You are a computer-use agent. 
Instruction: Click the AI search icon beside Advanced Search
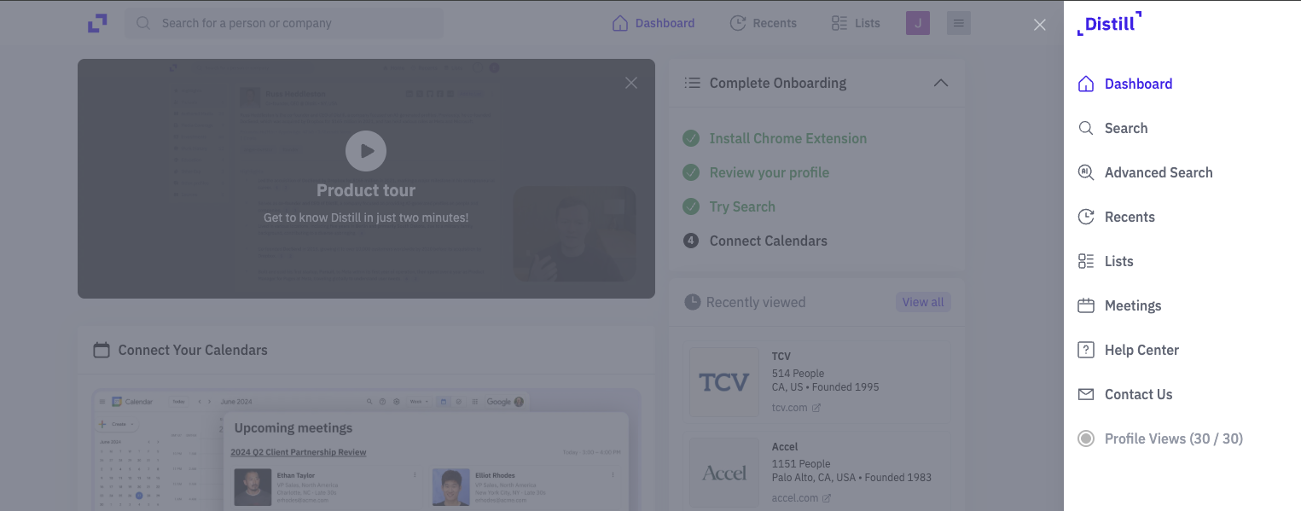(1086, 172)
